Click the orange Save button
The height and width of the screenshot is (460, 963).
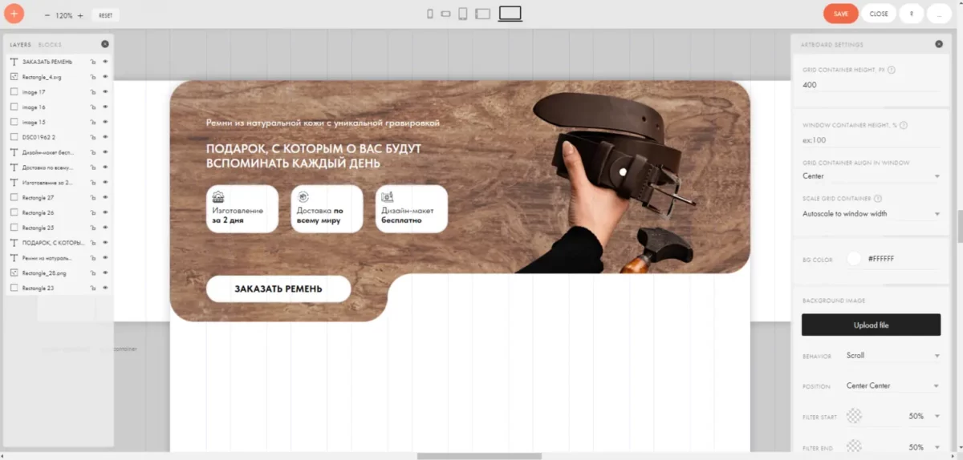841,14
